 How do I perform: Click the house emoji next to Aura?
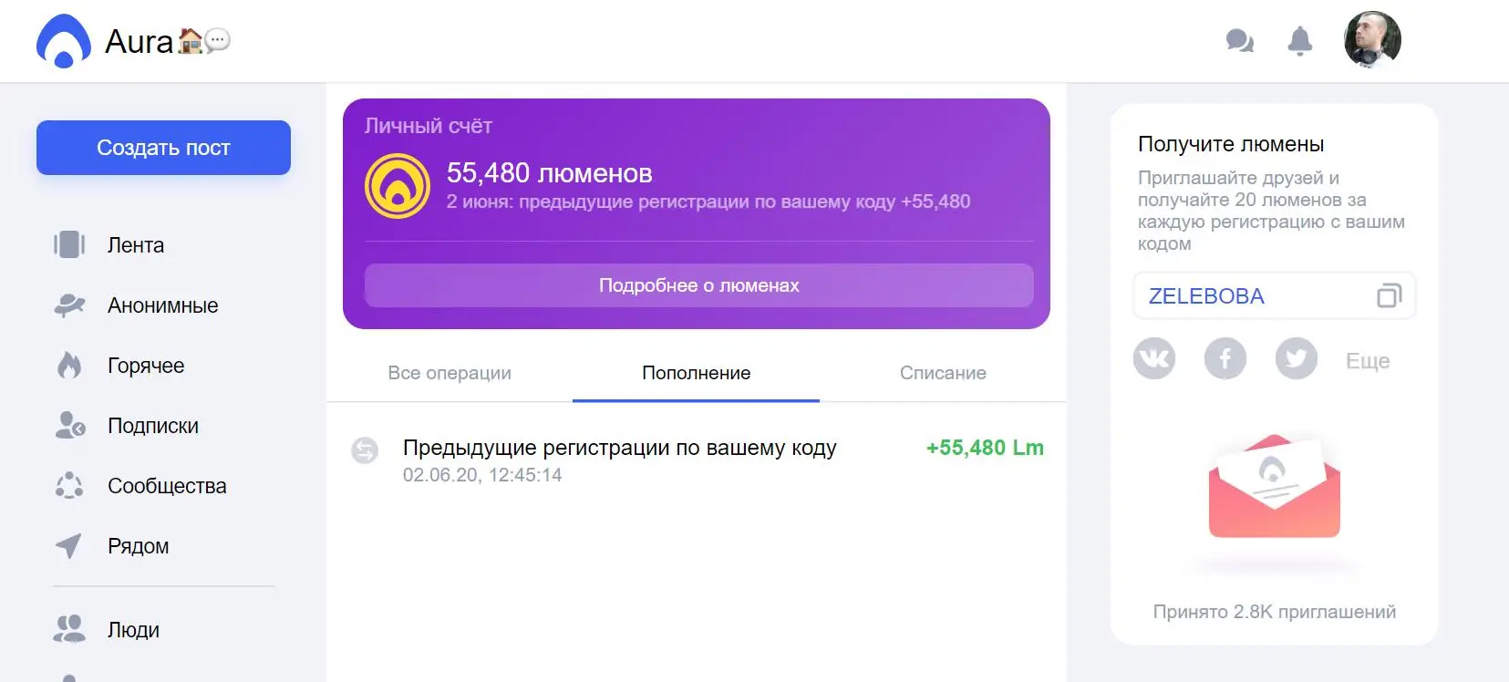pos(191,41)
